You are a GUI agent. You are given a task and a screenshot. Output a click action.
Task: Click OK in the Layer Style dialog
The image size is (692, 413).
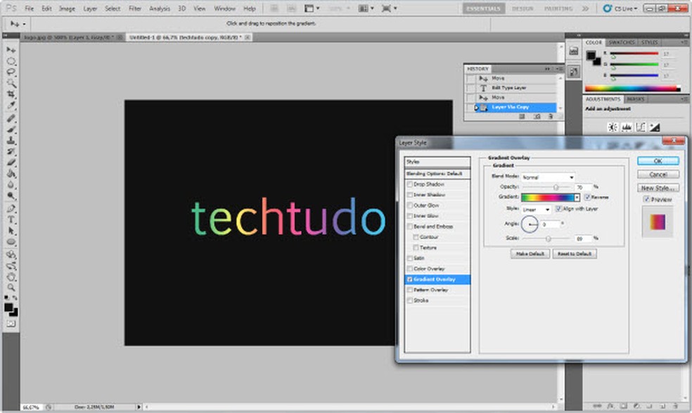point(658,161)
